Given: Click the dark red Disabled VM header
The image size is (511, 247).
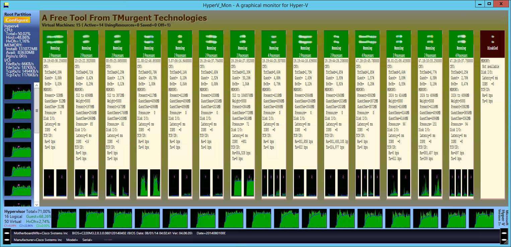Looking at the screenshot, I should pyautogui.click(x=492, y=44).
